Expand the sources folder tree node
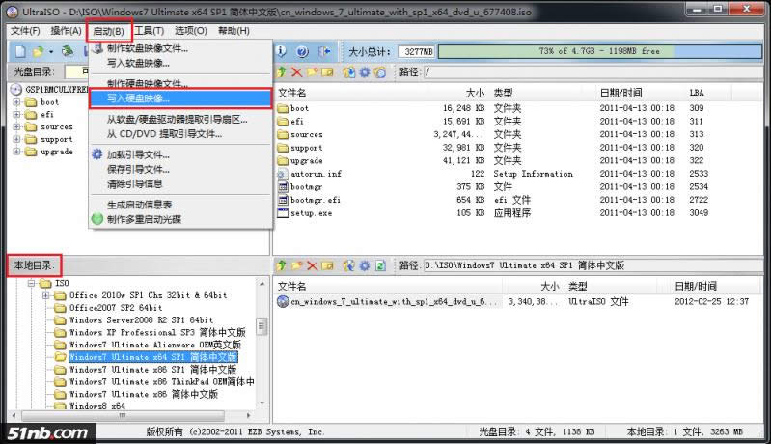The image size is (771, 444). tap(17, 126)
